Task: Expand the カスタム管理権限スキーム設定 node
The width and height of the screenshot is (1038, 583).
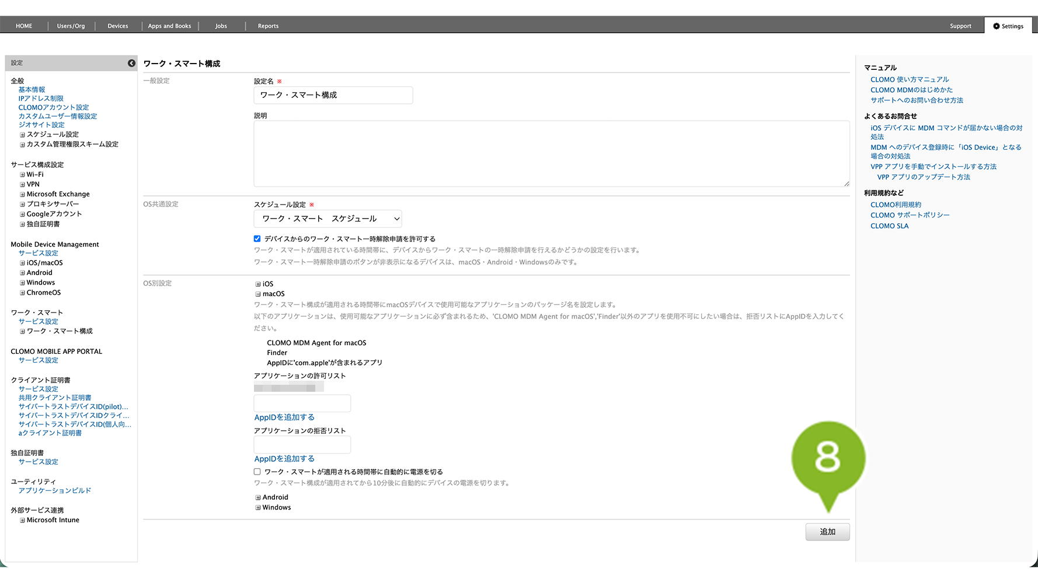Action: point(22,145)
